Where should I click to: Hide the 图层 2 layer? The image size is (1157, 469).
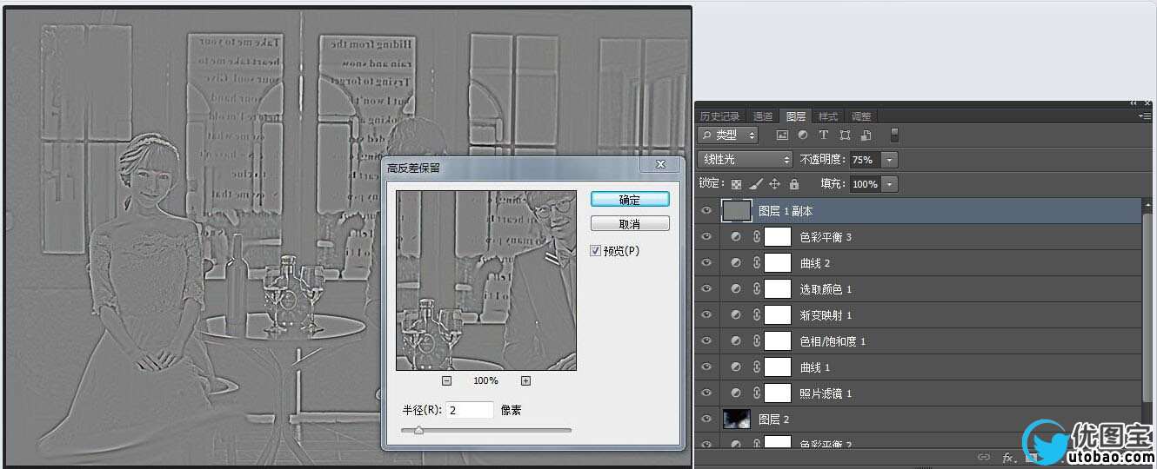tap(706, 419)
